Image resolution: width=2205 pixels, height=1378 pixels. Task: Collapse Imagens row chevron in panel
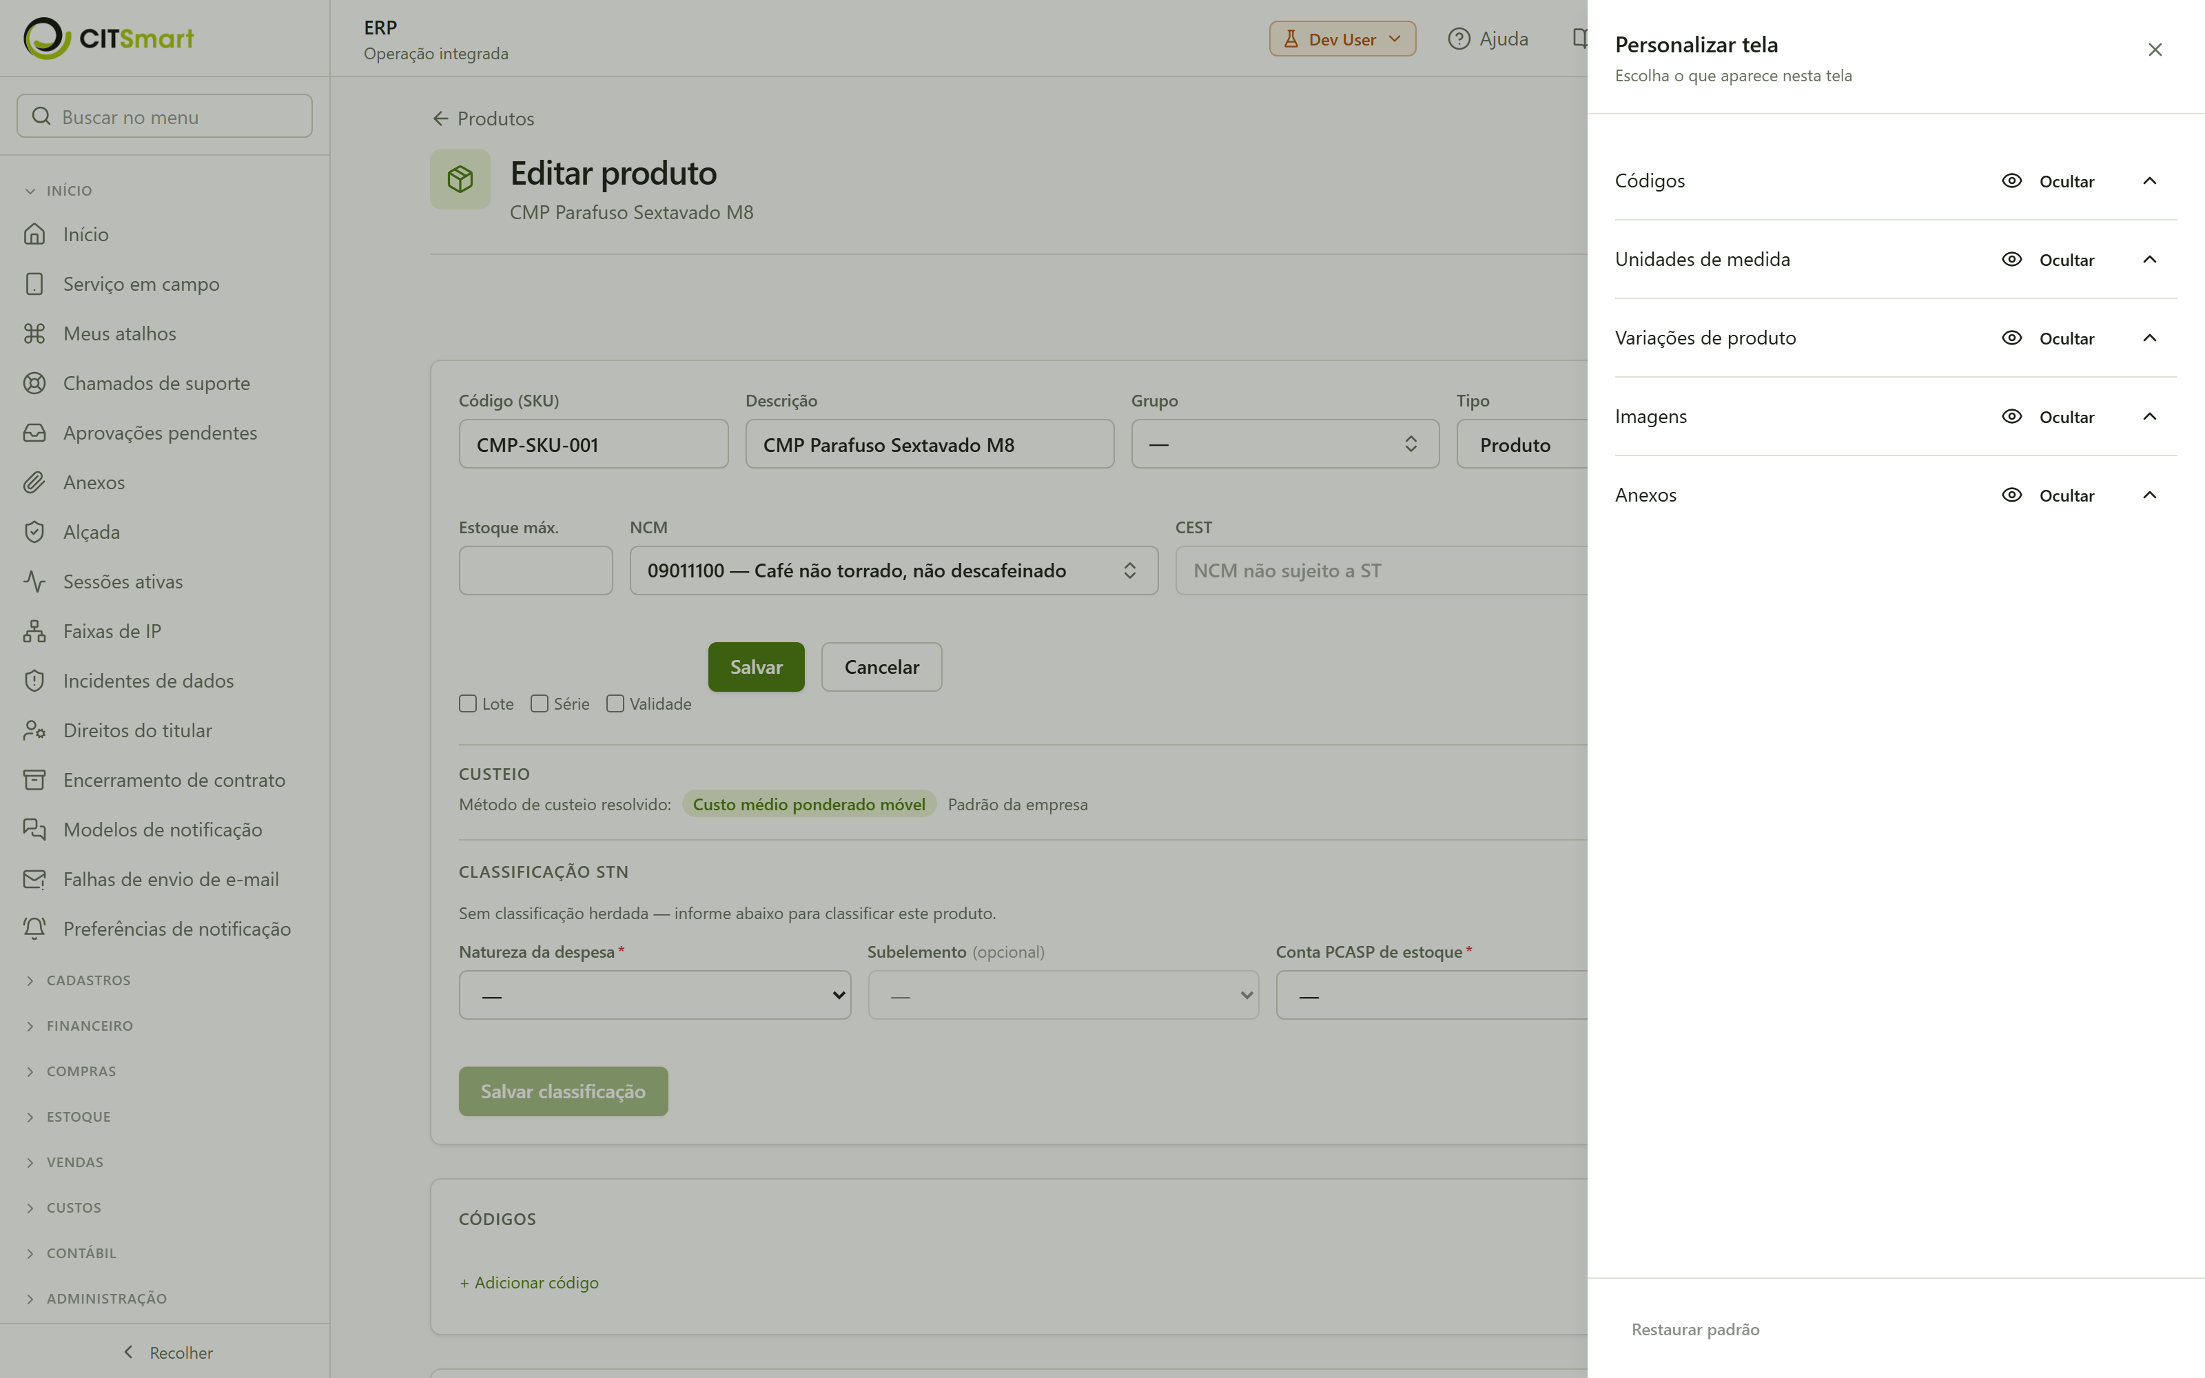[x=2149, y=416]
